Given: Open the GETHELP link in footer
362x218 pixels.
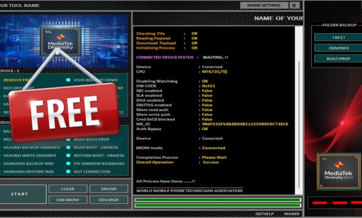Looking at the screenshot, I should point(265,214).
